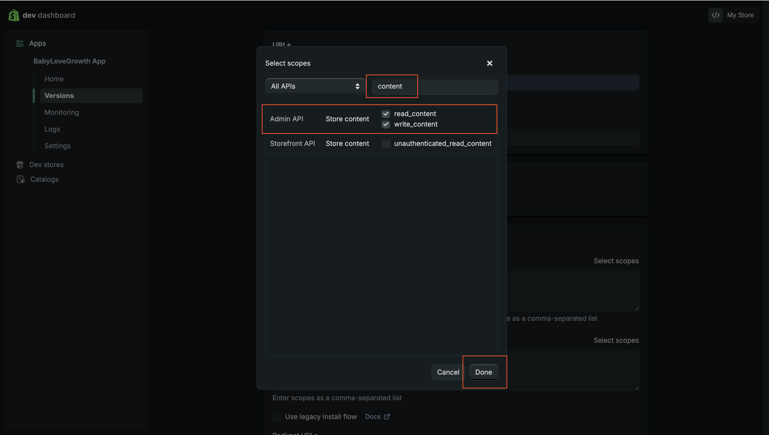Viewport: 769px width, 435px height.
Task: Enable unauthenticated_read_content scope
Action: click(x=386, y=144)
